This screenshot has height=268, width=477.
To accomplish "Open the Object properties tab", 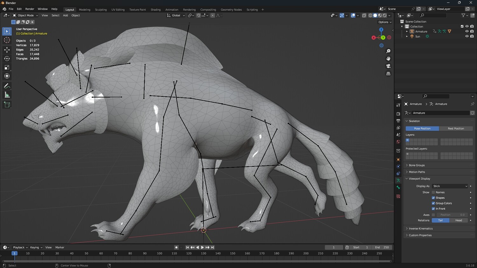I will click(398, 159).
